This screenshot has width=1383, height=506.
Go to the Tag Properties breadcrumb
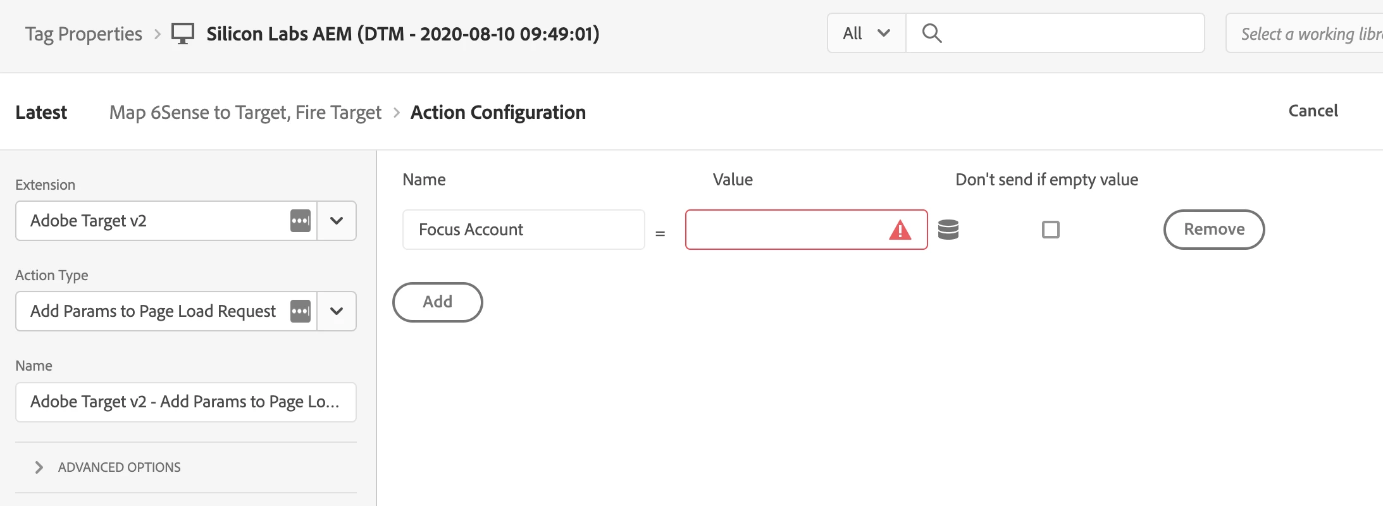[x=84, y=34]
